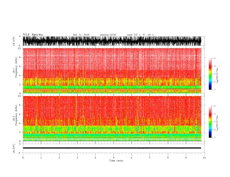Select the "start UT = 8 : 10: 1" text
The height and width of the screenshot is (177, 230).
[x=140, y=35]
